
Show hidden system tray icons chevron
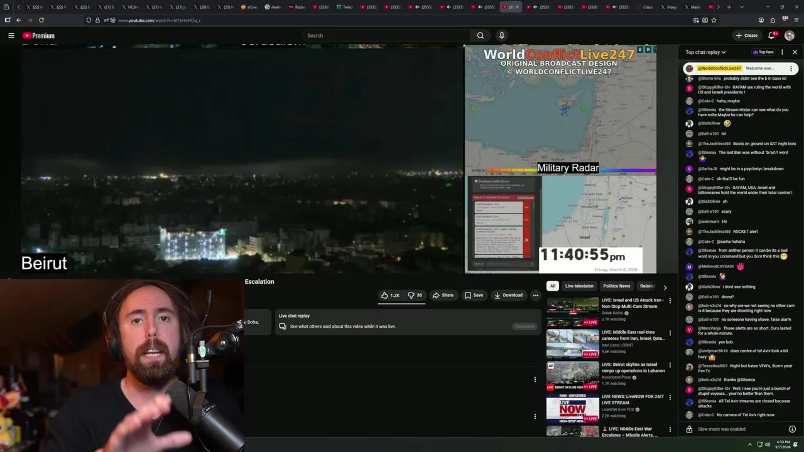749,444
